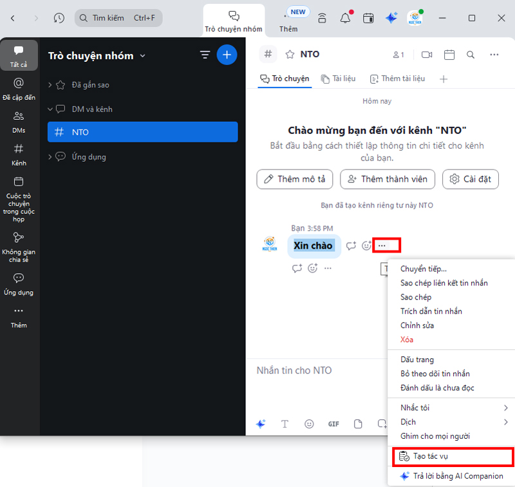Start a video meeting with camera icon
515x487 pixels.
[426, 55]
